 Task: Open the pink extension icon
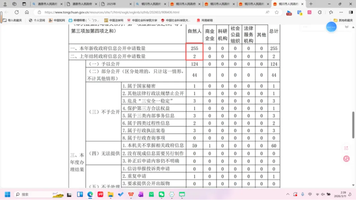tap(310, 12)
